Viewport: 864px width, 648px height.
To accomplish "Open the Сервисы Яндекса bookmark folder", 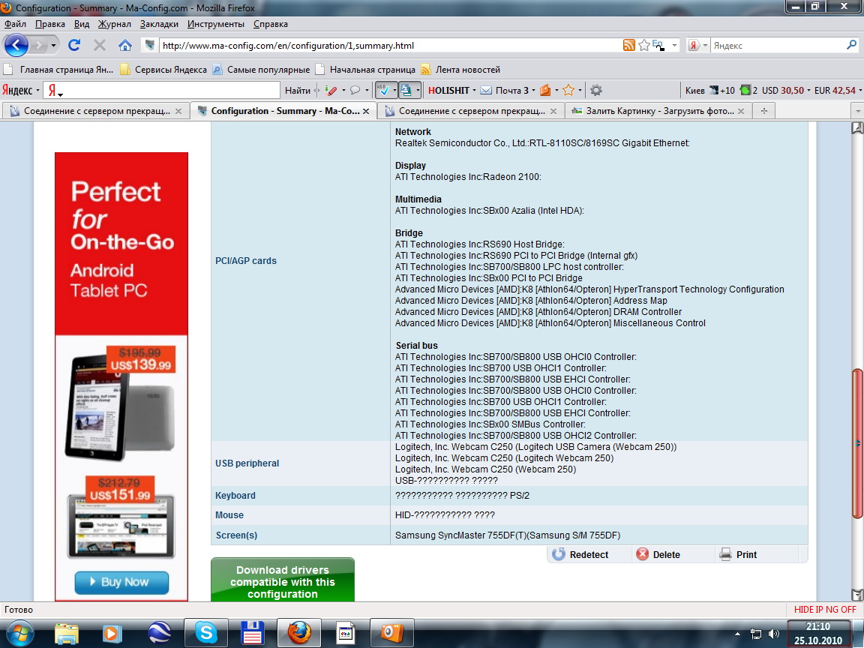I will 163,70.
